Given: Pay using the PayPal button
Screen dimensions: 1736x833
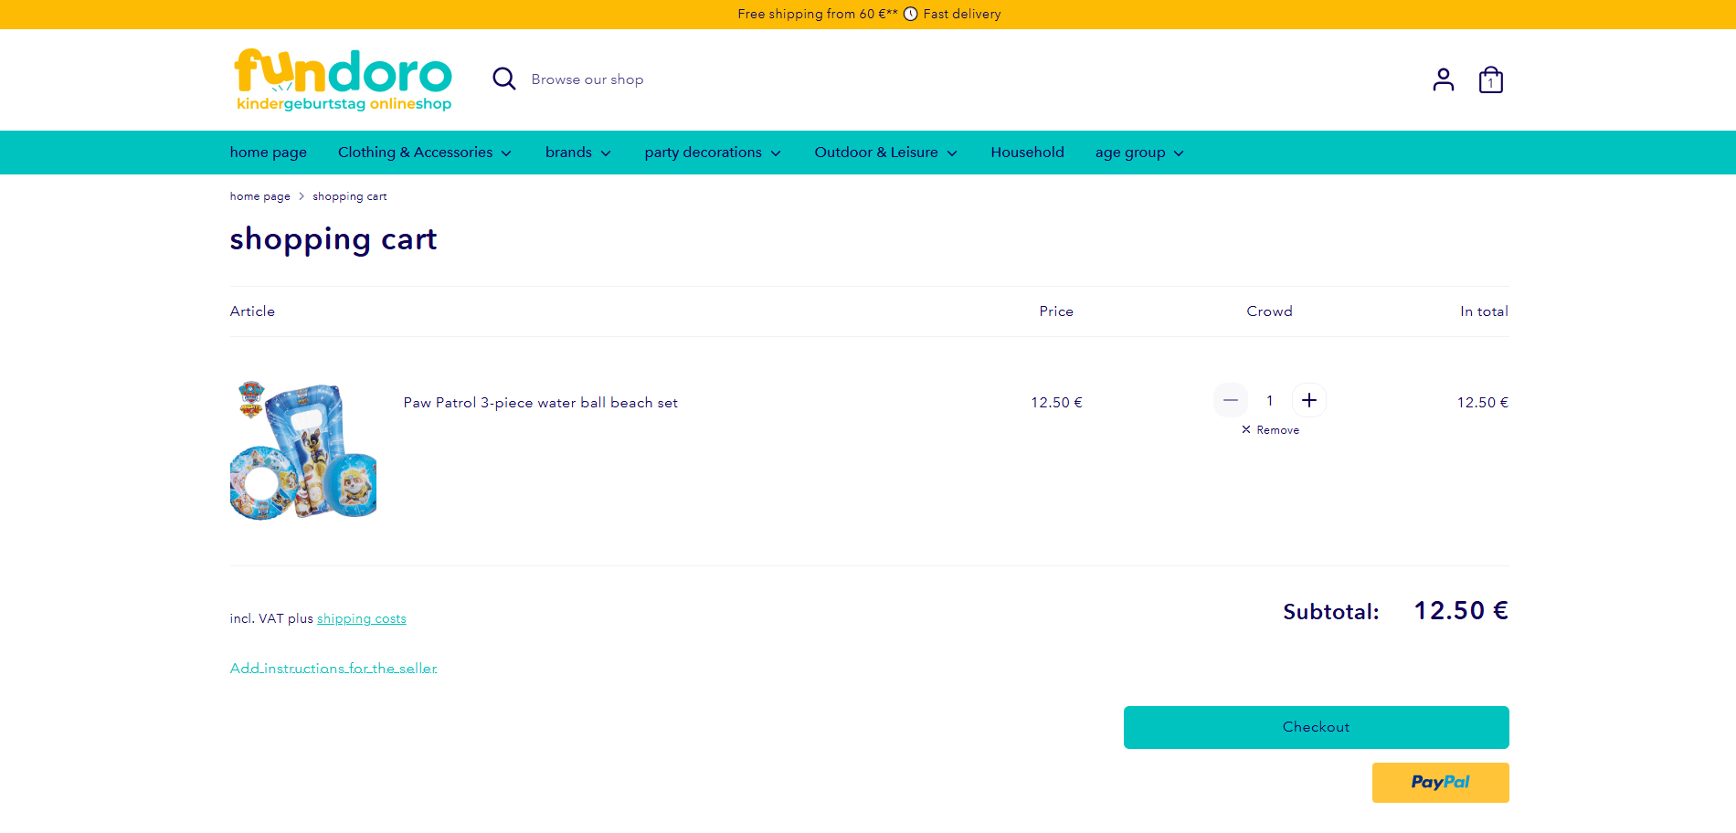Looking at the screenshot, I should (x=1440, y=783).
